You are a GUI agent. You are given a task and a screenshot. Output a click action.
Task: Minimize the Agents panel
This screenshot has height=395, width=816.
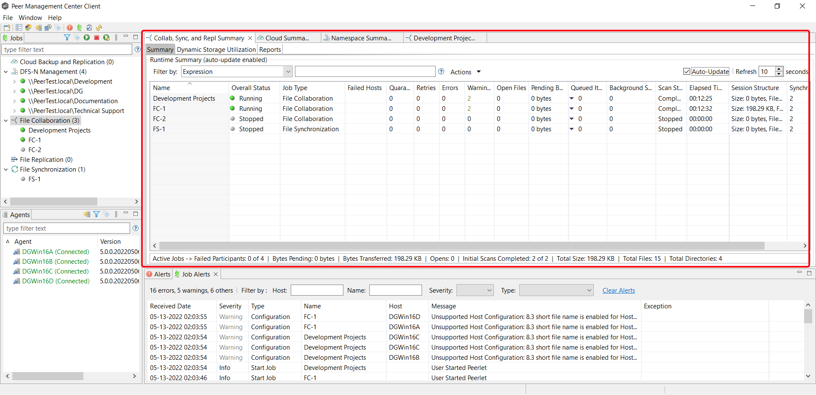coord(126,213)
